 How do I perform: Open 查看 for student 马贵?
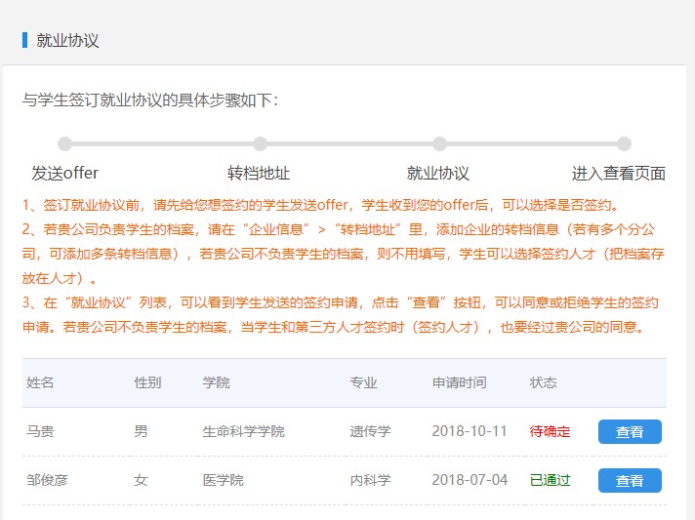630,432
